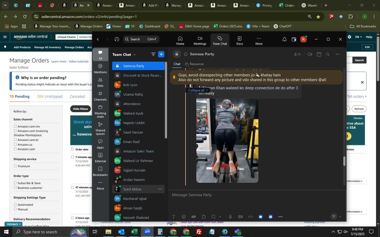The image size is (380, 237).
Task: Open Zoom calendar icon beside the bell
Action: [x=294, y=39]
